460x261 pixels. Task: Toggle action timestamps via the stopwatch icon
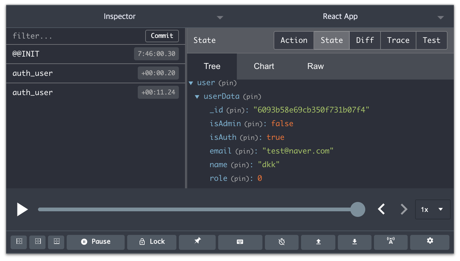(x=281, y=242)
